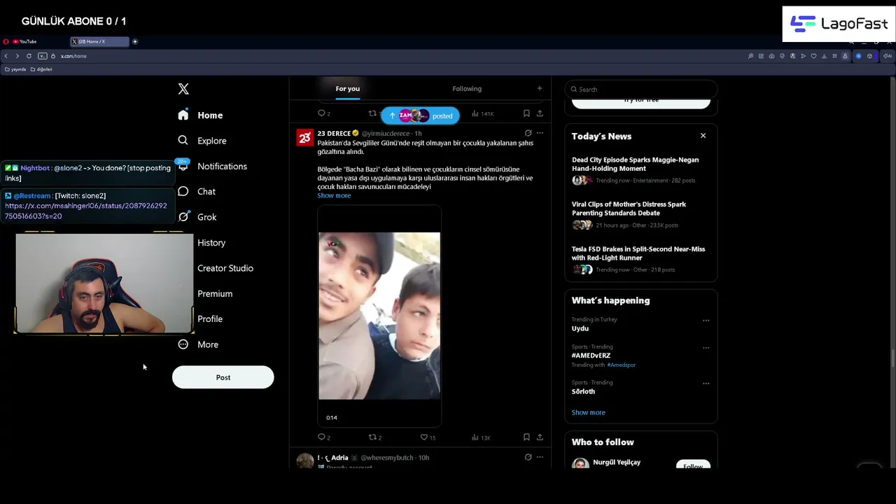Screen dimensions: 896x504
Task: Open the Uydu trending topic
Action: [580, 329]
